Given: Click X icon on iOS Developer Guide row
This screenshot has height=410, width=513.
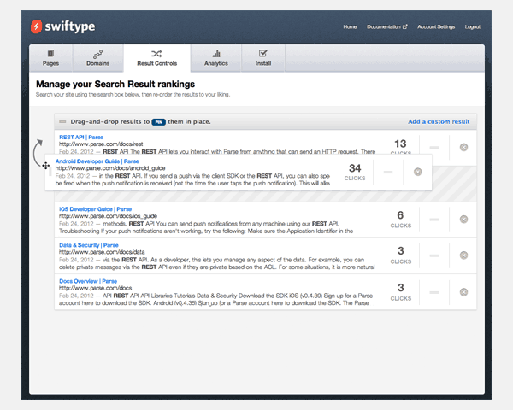Looking at the screenshot, I should pyautogui.click(x=463, y=220).
